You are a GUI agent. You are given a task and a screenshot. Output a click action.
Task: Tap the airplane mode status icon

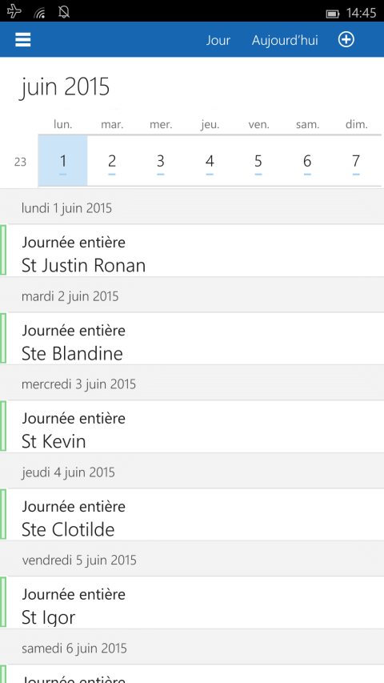tap(14, 12)
